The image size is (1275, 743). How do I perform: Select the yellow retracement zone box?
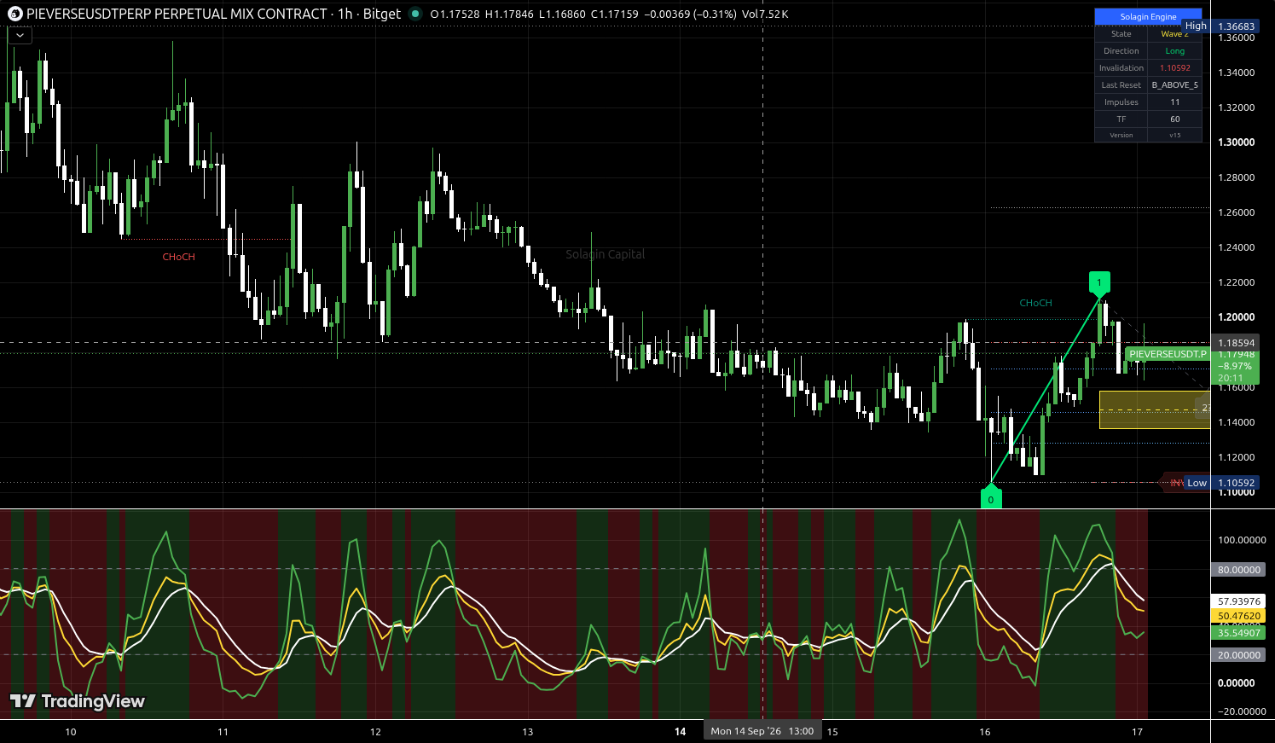(x=1155, y=409)
